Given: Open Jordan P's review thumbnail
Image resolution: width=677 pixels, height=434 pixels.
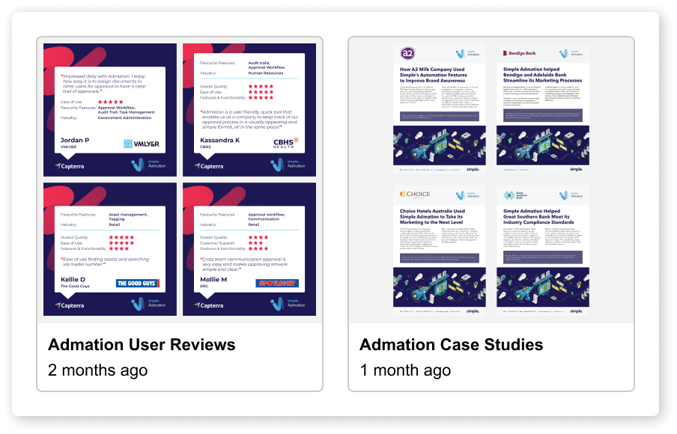Looking at the screenshot, I should pyautogui.click(x=110, y=109).
